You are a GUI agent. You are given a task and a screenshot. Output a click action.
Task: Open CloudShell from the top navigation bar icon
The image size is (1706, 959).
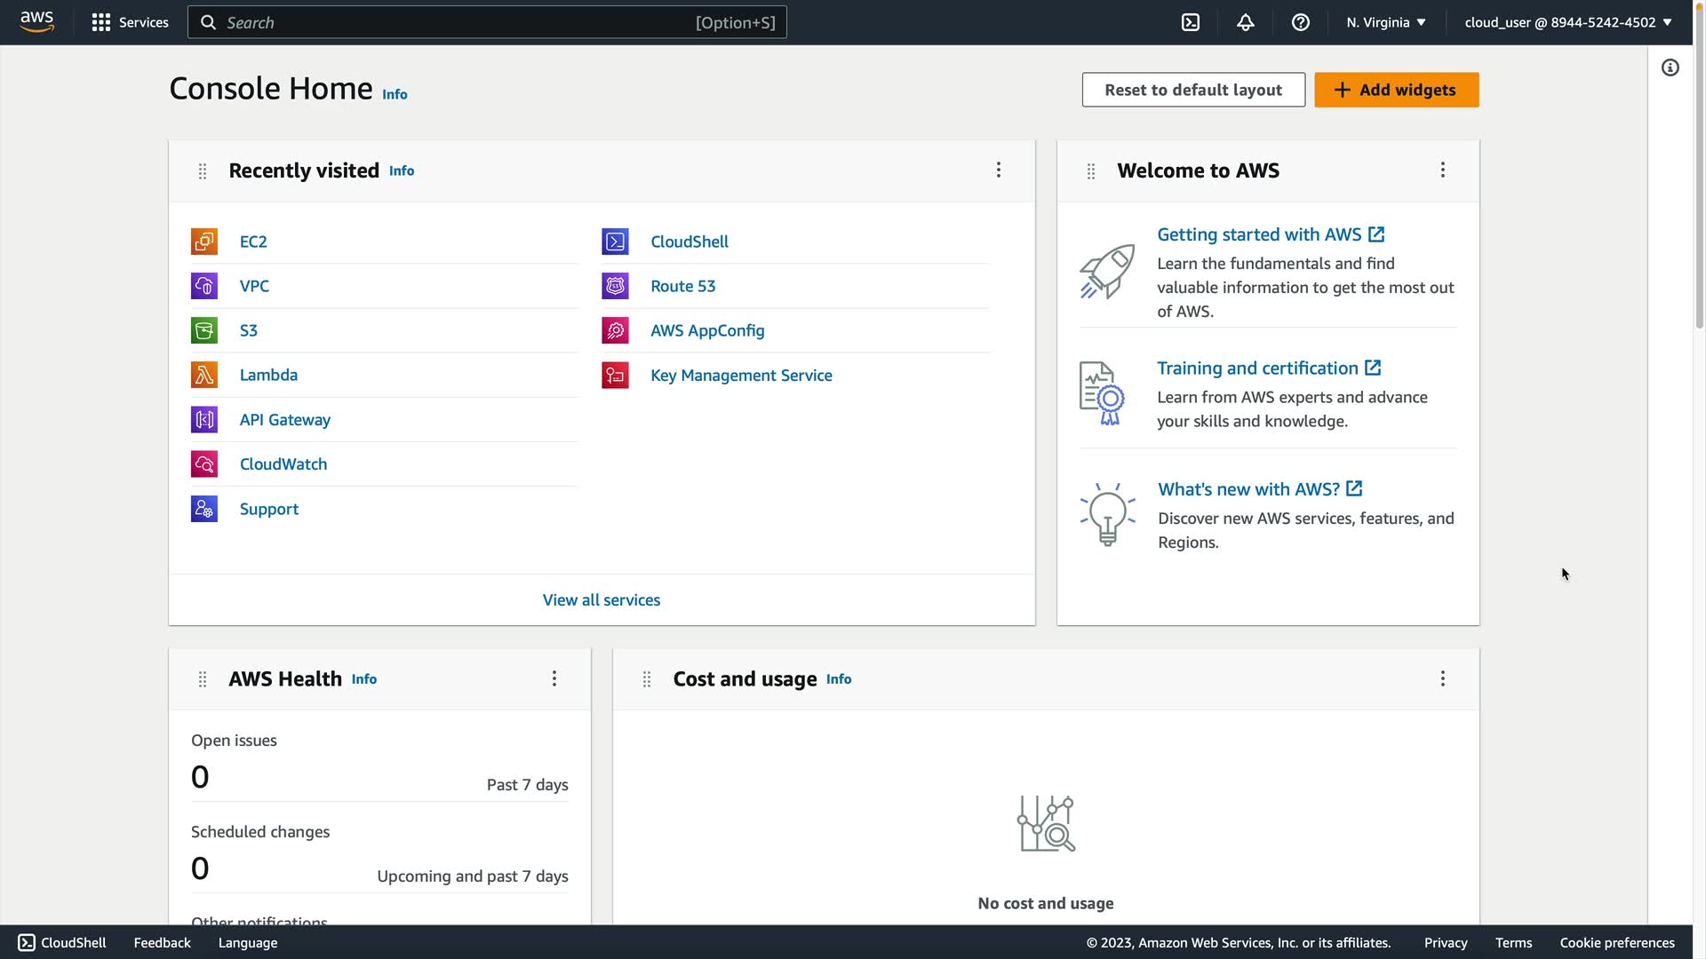click(x=1191, y=22)
